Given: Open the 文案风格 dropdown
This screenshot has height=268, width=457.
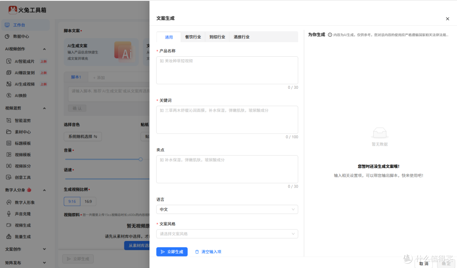Looking at the screenshot, I should pyautogui.click(x=227, y=234).
